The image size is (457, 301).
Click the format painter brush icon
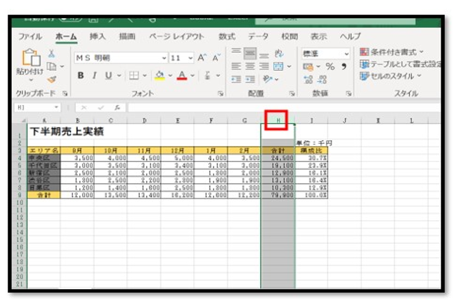pos(52,79)
